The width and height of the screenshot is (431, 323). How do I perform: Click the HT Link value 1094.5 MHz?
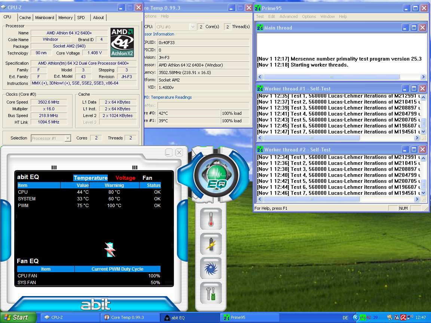coord(48,122)
